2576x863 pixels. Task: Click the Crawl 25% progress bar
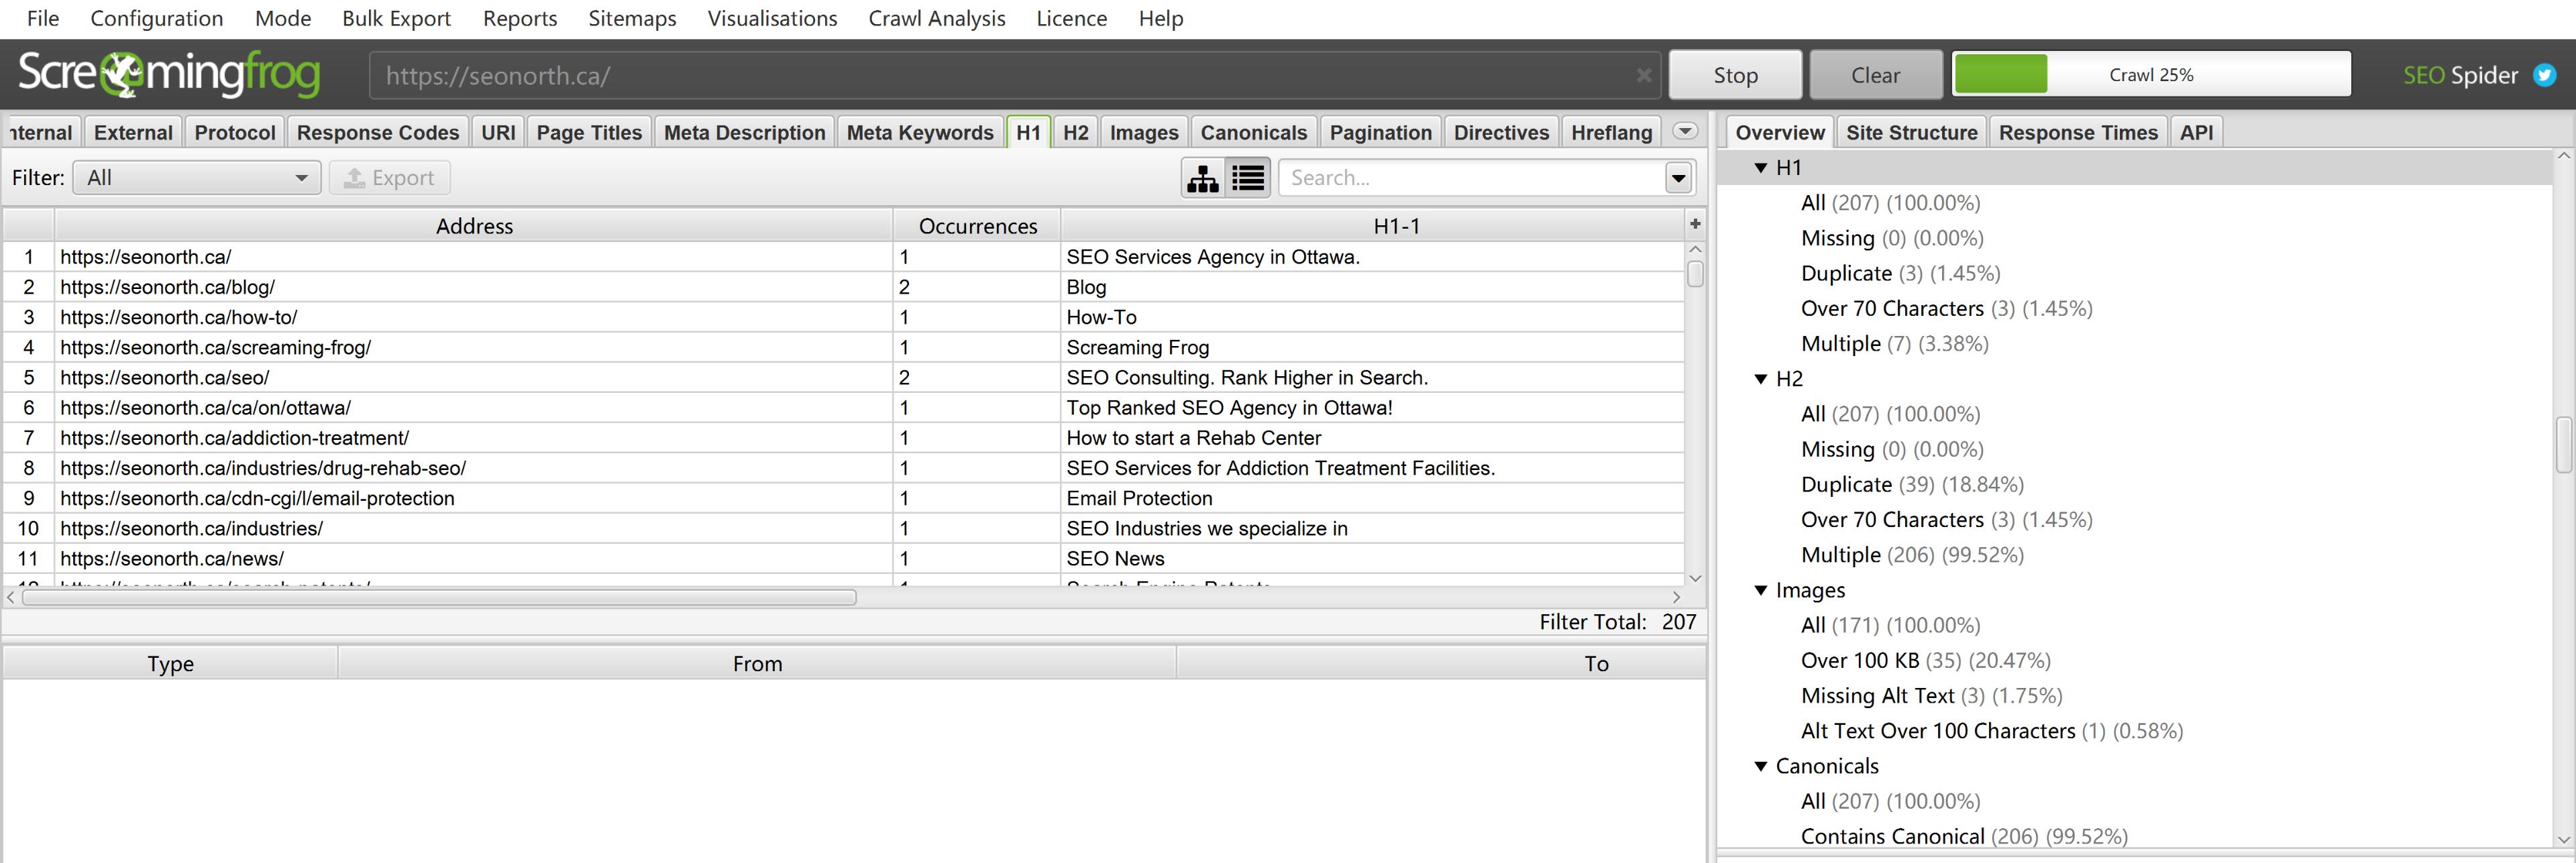click(x=2151, y=75)
